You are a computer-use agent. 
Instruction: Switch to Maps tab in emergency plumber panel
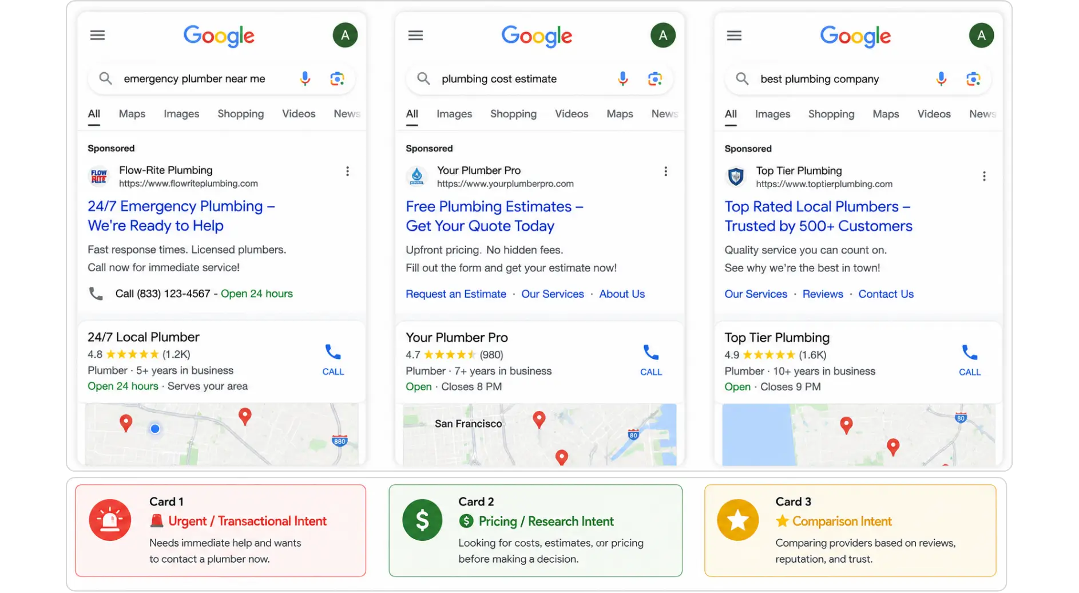[x=132, y=113]
